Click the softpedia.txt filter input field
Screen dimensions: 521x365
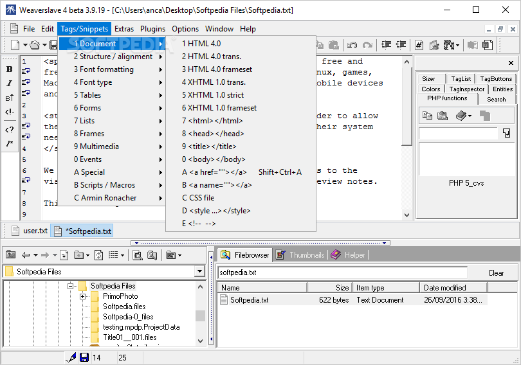342,272
